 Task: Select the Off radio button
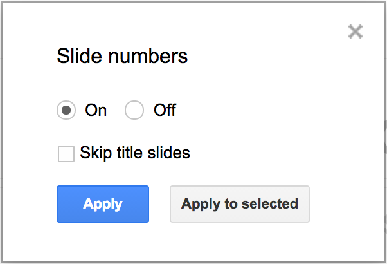pyautogui.click(x=134, y=110)
